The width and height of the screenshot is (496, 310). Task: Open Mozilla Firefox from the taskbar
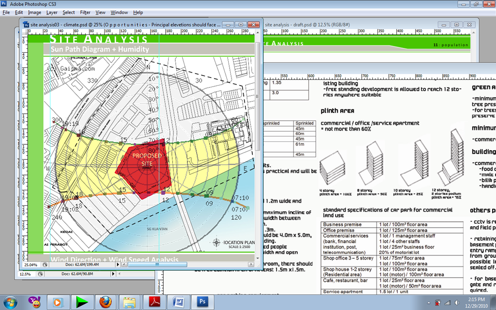pyautogui.click(x=106, y=302)
